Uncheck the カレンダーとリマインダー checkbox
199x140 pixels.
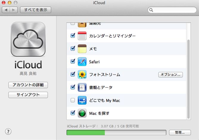73,36
